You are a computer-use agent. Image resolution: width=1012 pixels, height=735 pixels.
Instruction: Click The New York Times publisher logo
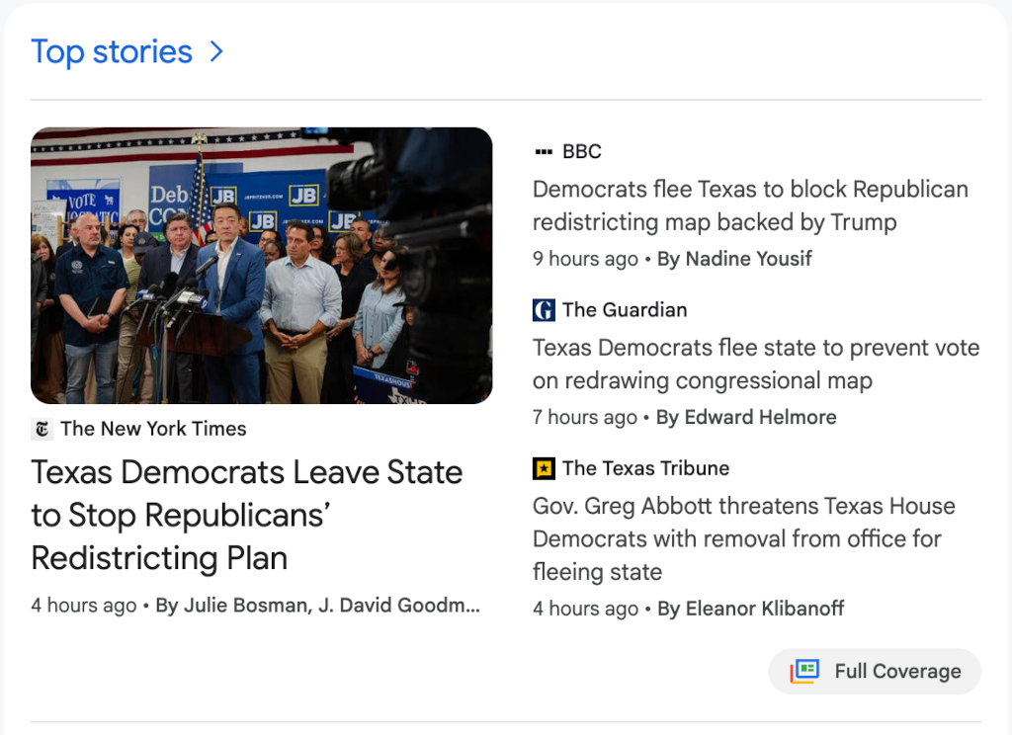[40, 429]
